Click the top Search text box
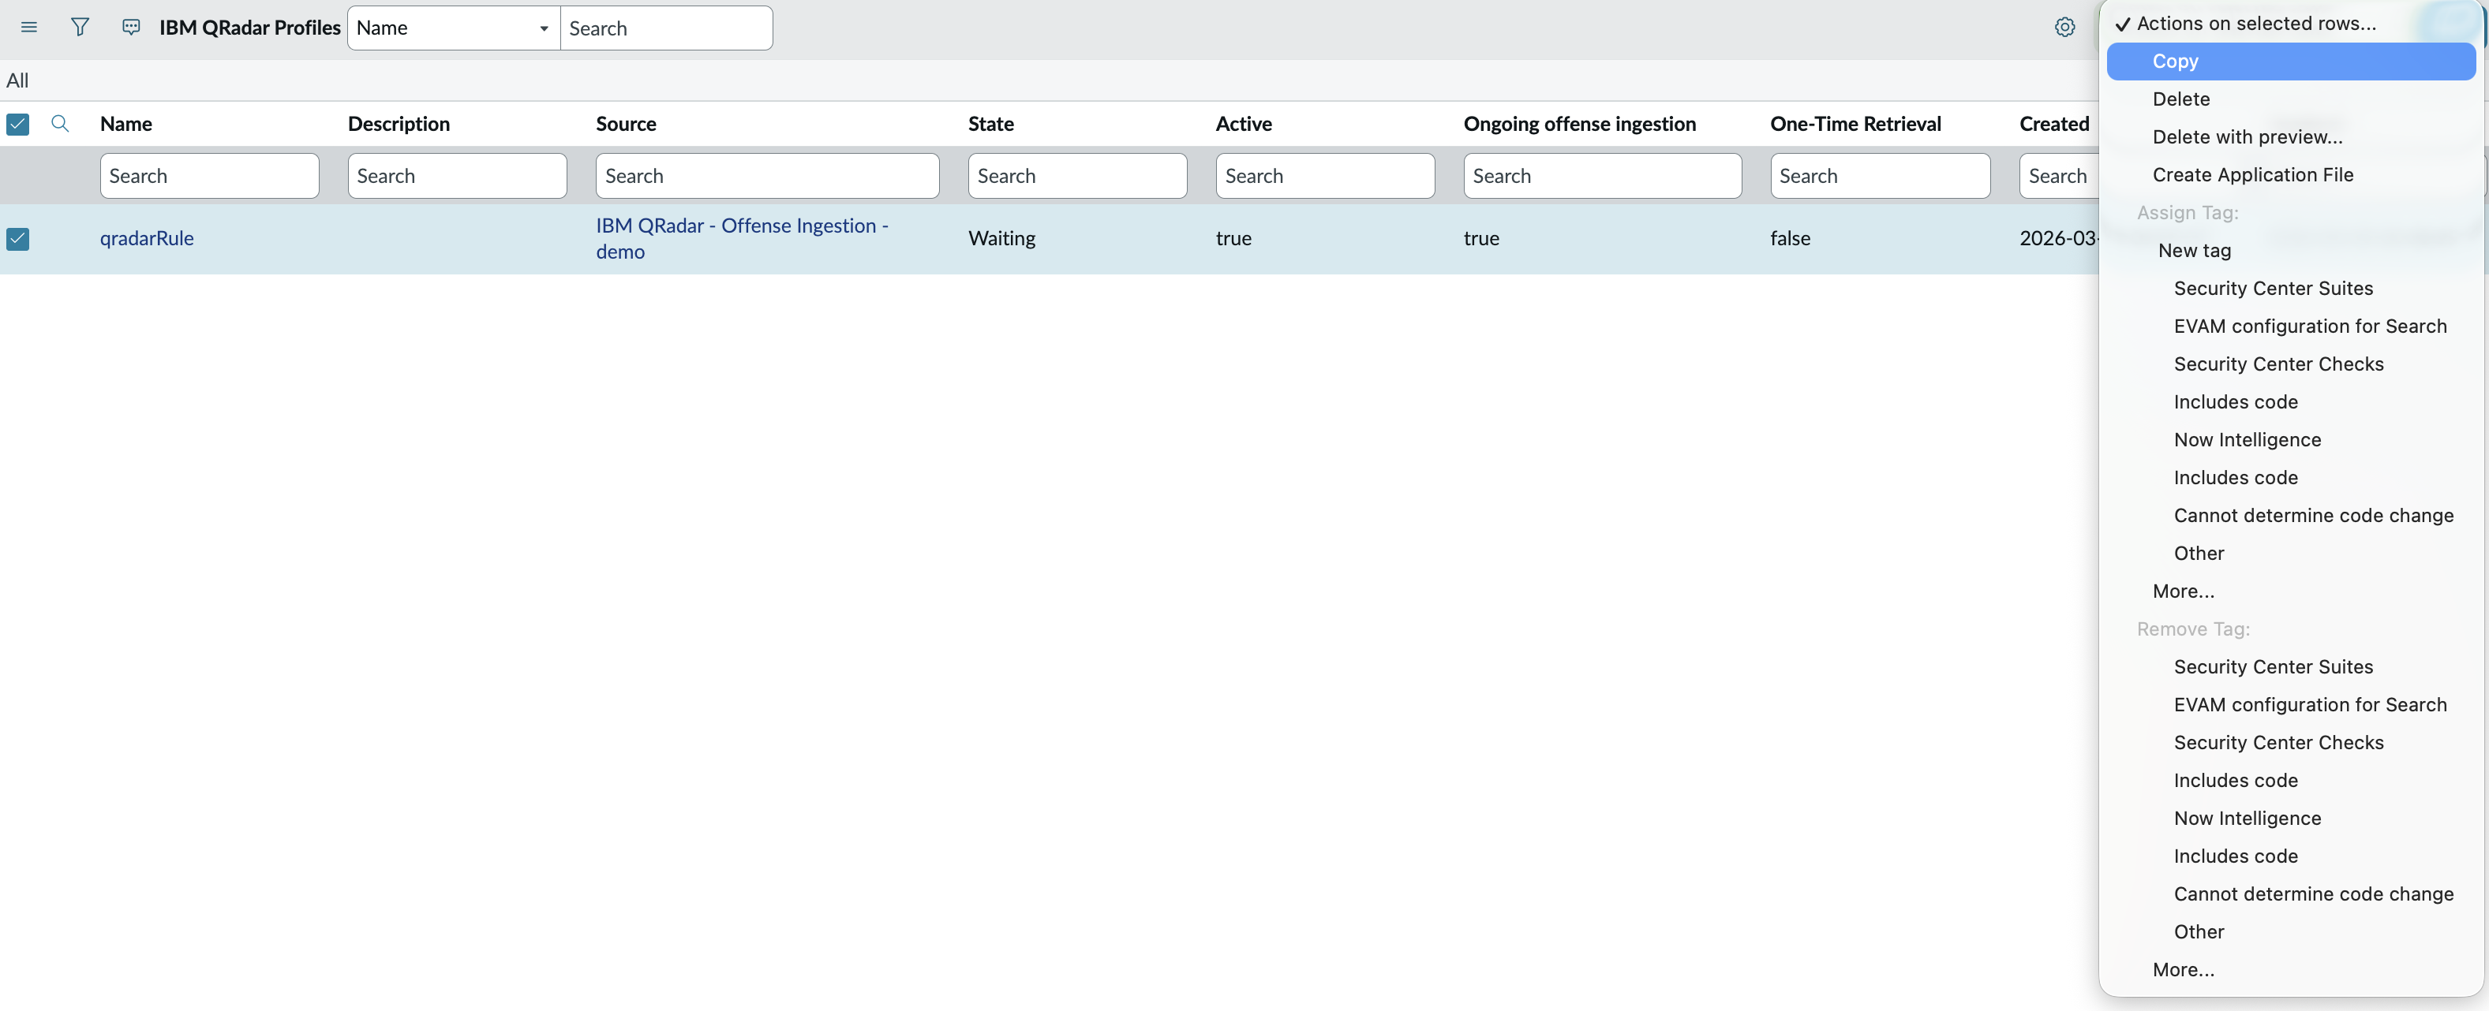This screenshot has height=1011, width=2489. pos(666,28)
